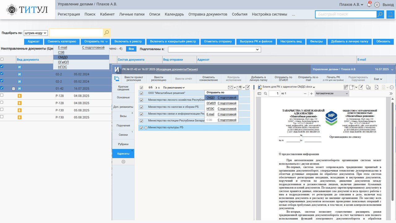
Task: Open the Календарь menu item
Action: coord(174,14)
